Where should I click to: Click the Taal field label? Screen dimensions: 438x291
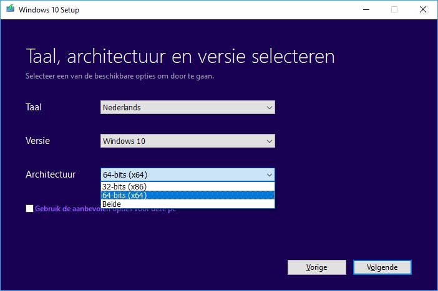[x=33, y=107]
